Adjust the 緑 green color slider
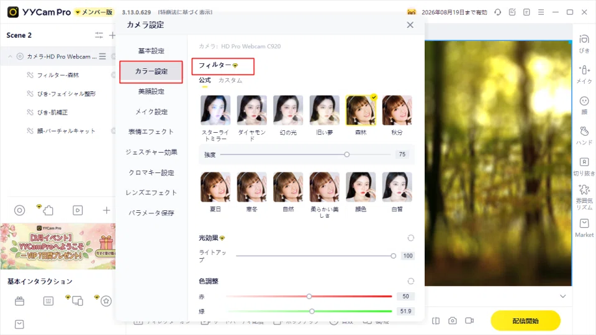 pos(312,311)
